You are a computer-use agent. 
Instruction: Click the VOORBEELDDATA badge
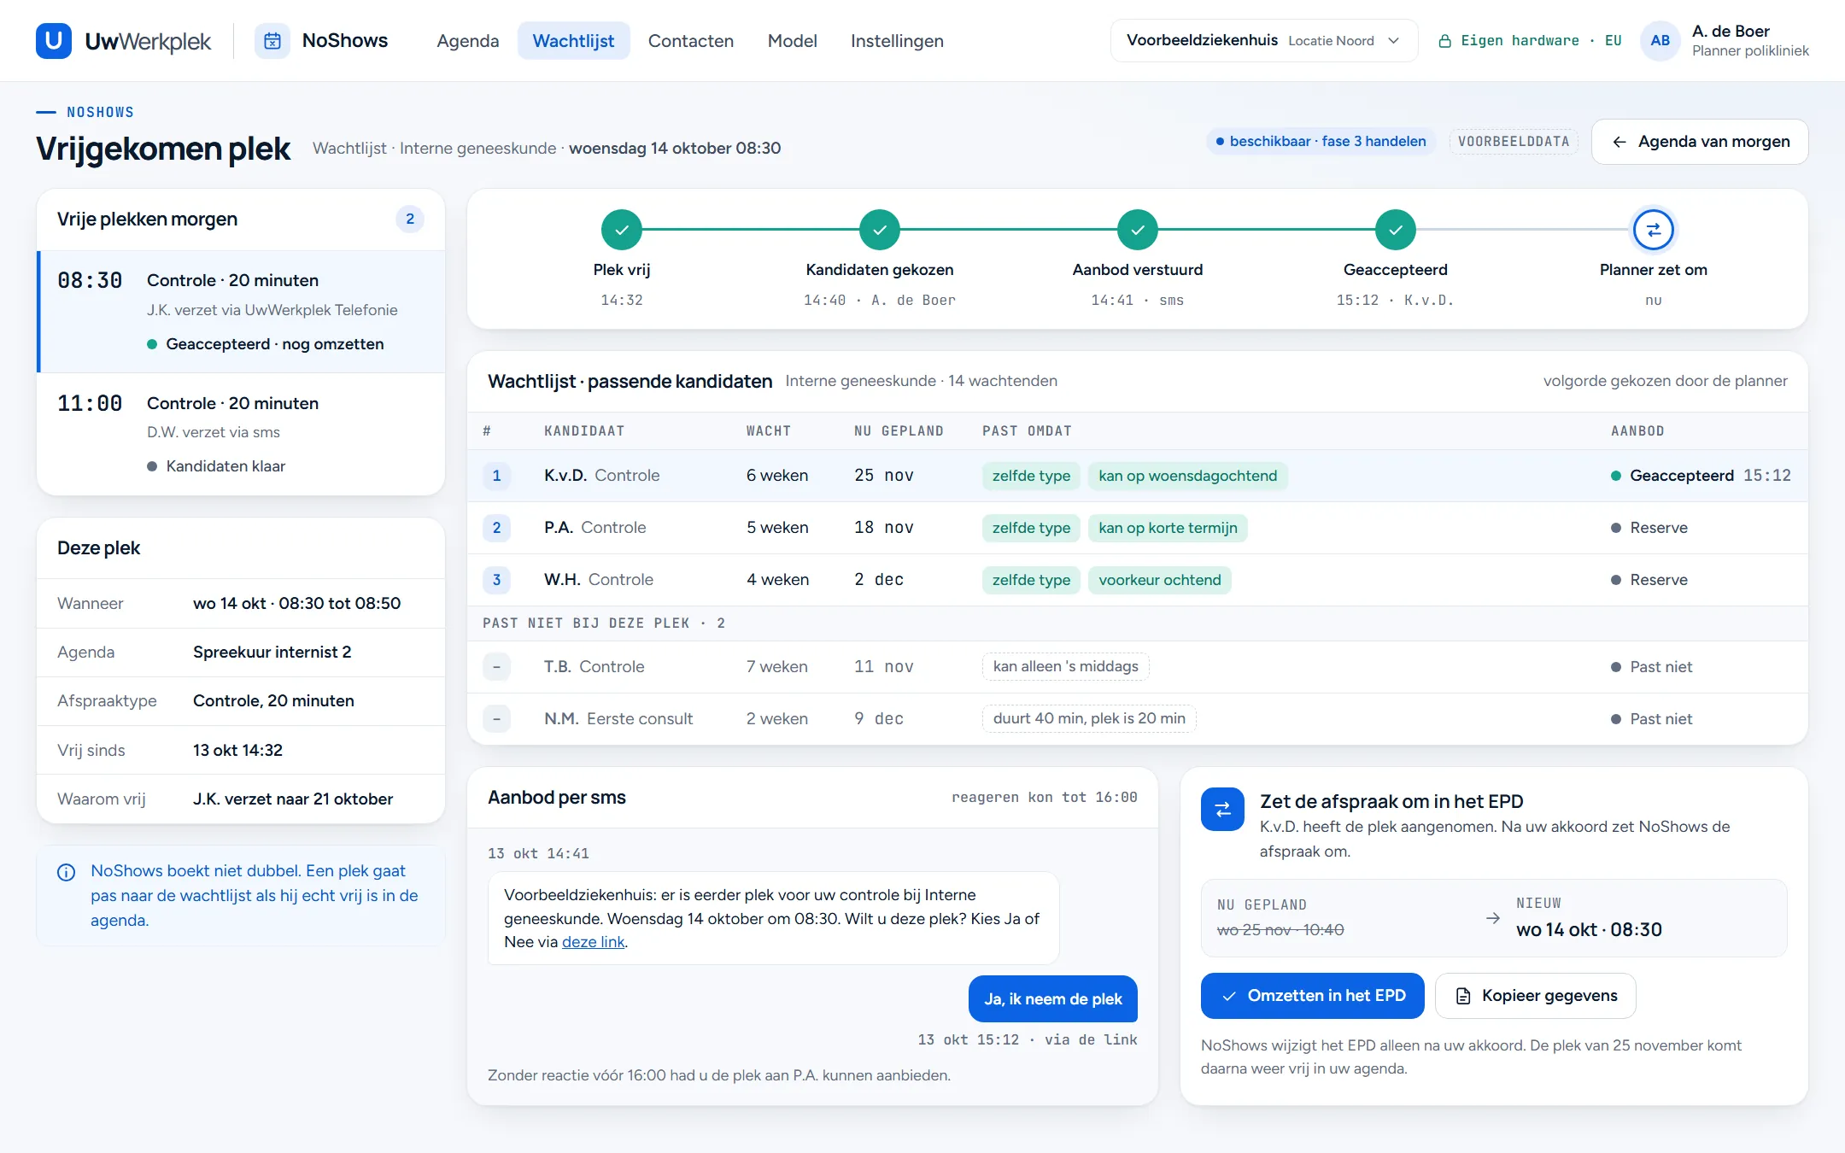pyautogui.click(x=1513, y=142)
